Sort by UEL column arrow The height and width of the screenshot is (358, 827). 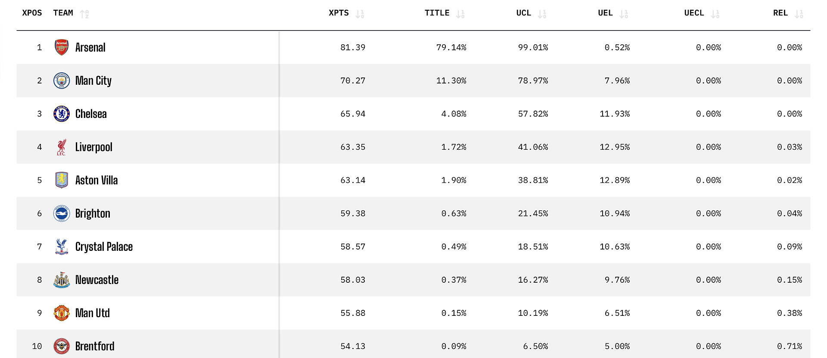623,14
